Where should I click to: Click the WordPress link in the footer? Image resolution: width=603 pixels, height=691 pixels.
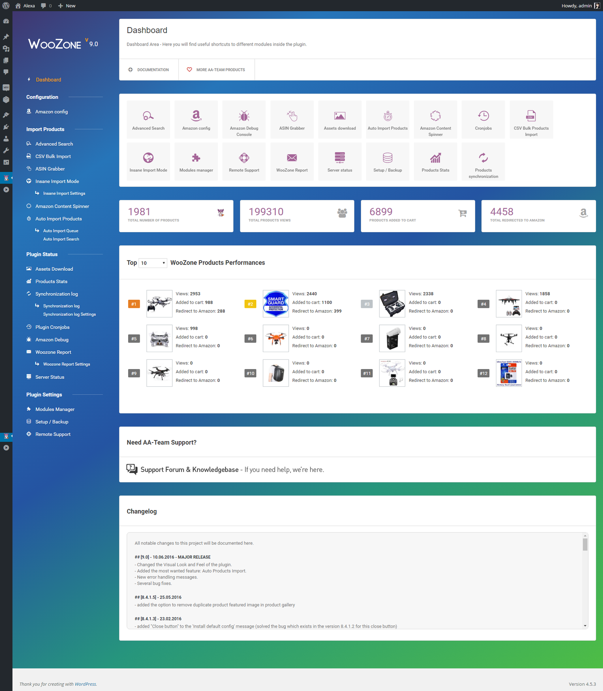click(x=86, y=684)
